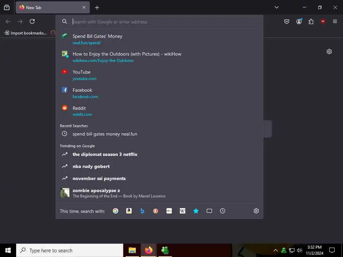Search this time with Wikipedia icon
This screenshot has width=343, height=257.
[x=183, y=211]
